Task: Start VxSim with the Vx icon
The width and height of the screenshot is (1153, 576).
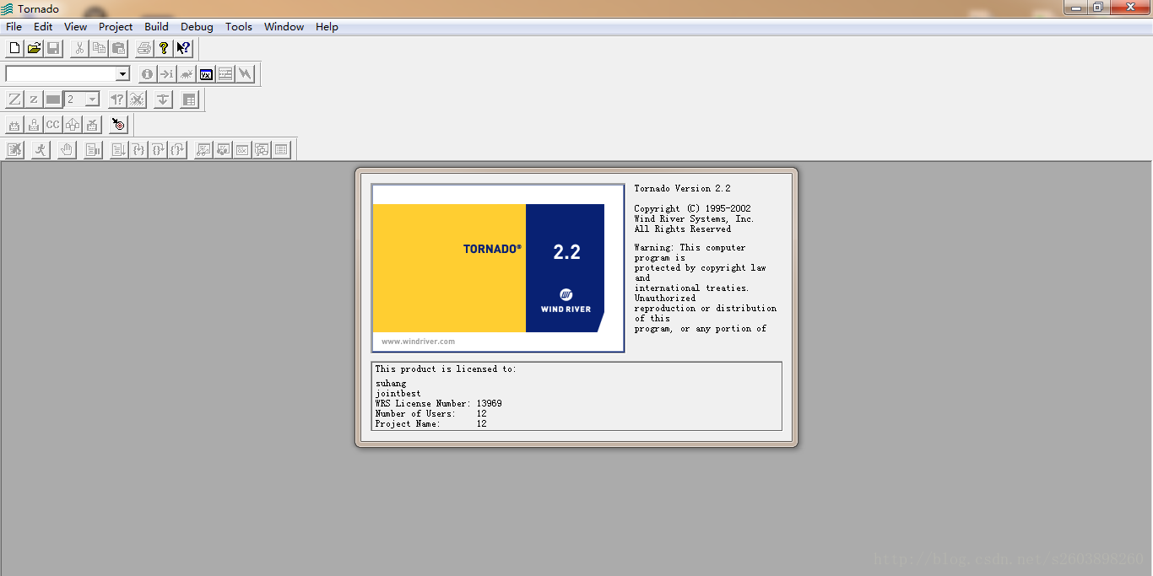Action: coord(206,74)
